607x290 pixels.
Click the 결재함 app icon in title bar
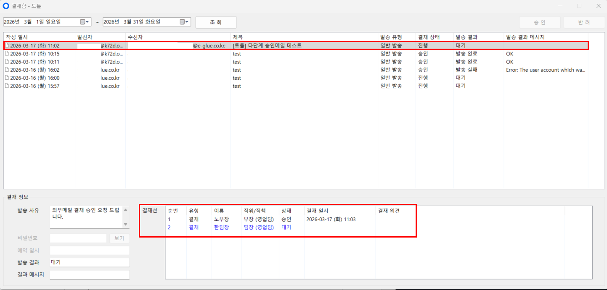pos(6,6)
